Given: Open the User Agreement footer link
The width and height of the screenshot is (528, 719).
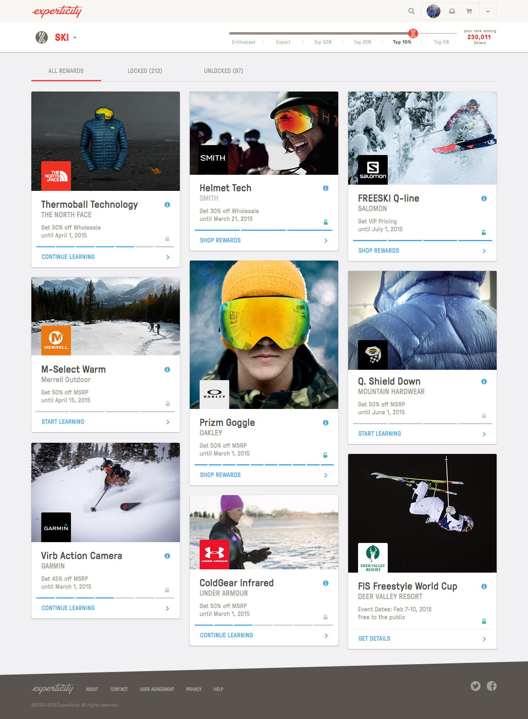Looking at the screenshot, I should click(157, 689).
